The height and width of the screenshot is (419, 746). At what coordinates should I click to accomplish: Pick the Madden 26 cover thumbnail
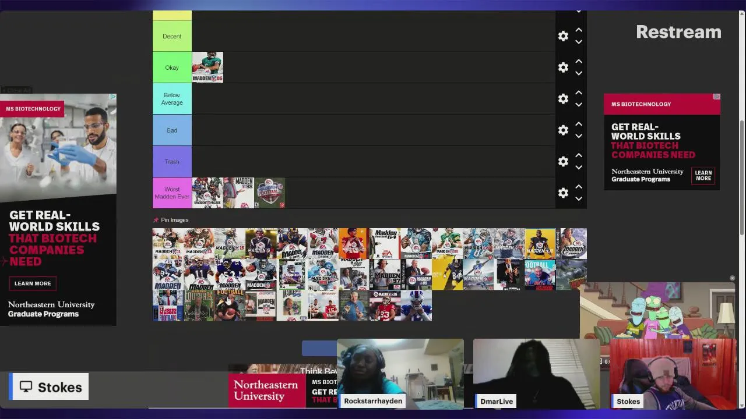(x=385, y=305)
